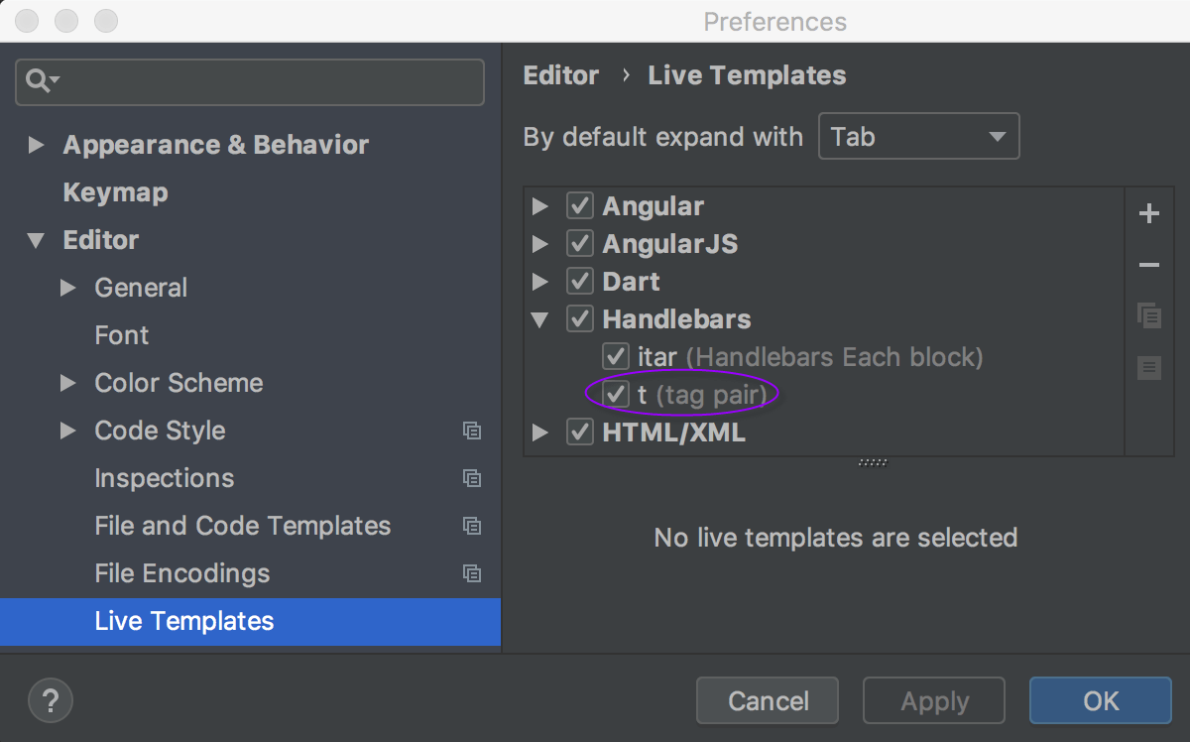Image resolution: width=1190 pixels, height=742 pixels.
Task: Restore default live templates
Action: (x=1148, y=367)
